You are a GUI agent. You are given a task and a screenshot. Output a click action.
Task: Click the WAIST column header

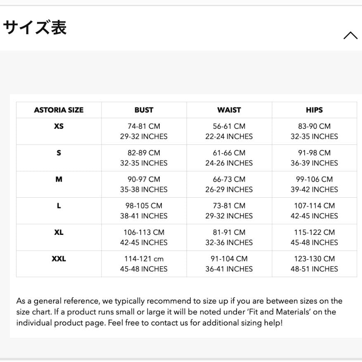[x=229, y=110]
